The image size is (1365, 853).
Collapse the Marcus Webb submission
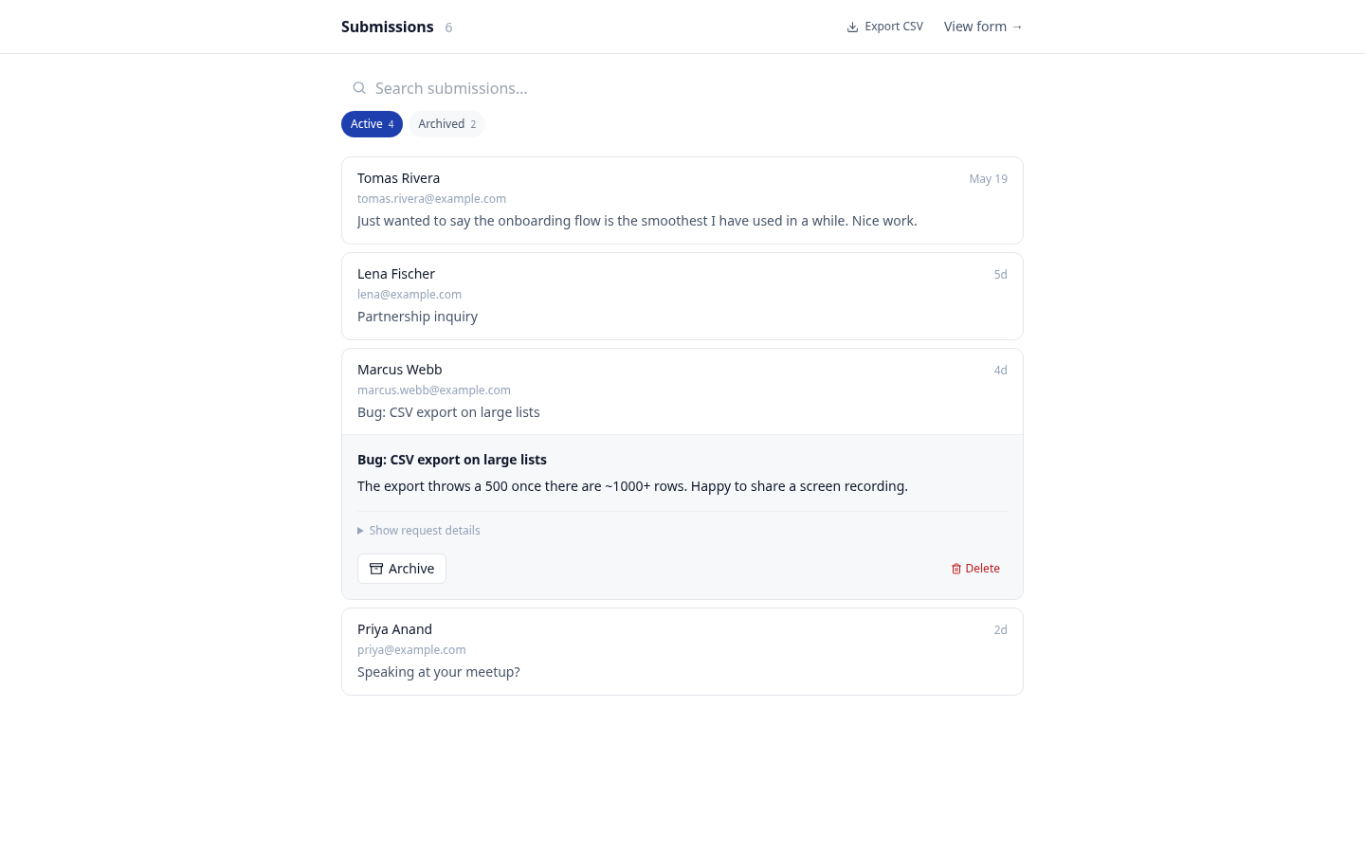[x=682, y=391]
